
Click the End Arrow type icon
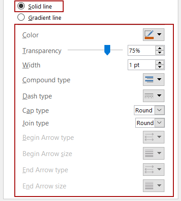point(149,170)
